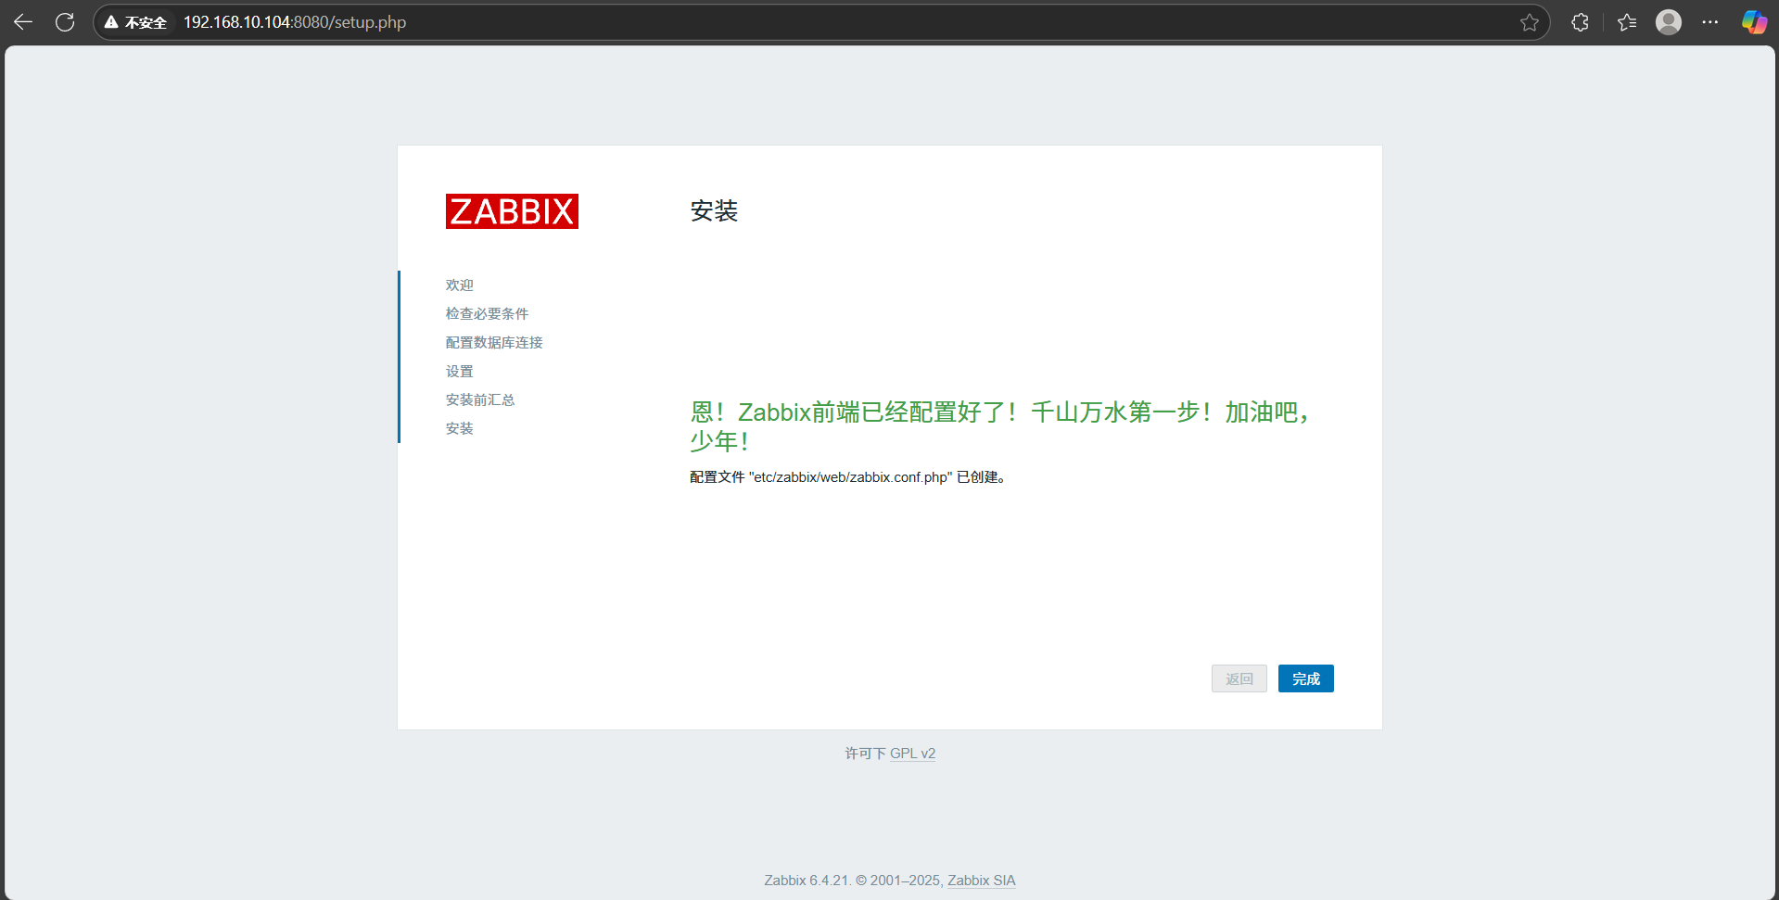Viewport: 1779px width, 900px height.
Task: Open the Zabbix SIA link
Action: pos(981,881)
